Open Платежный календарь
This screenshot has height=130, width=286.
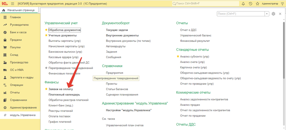[64, 95]
